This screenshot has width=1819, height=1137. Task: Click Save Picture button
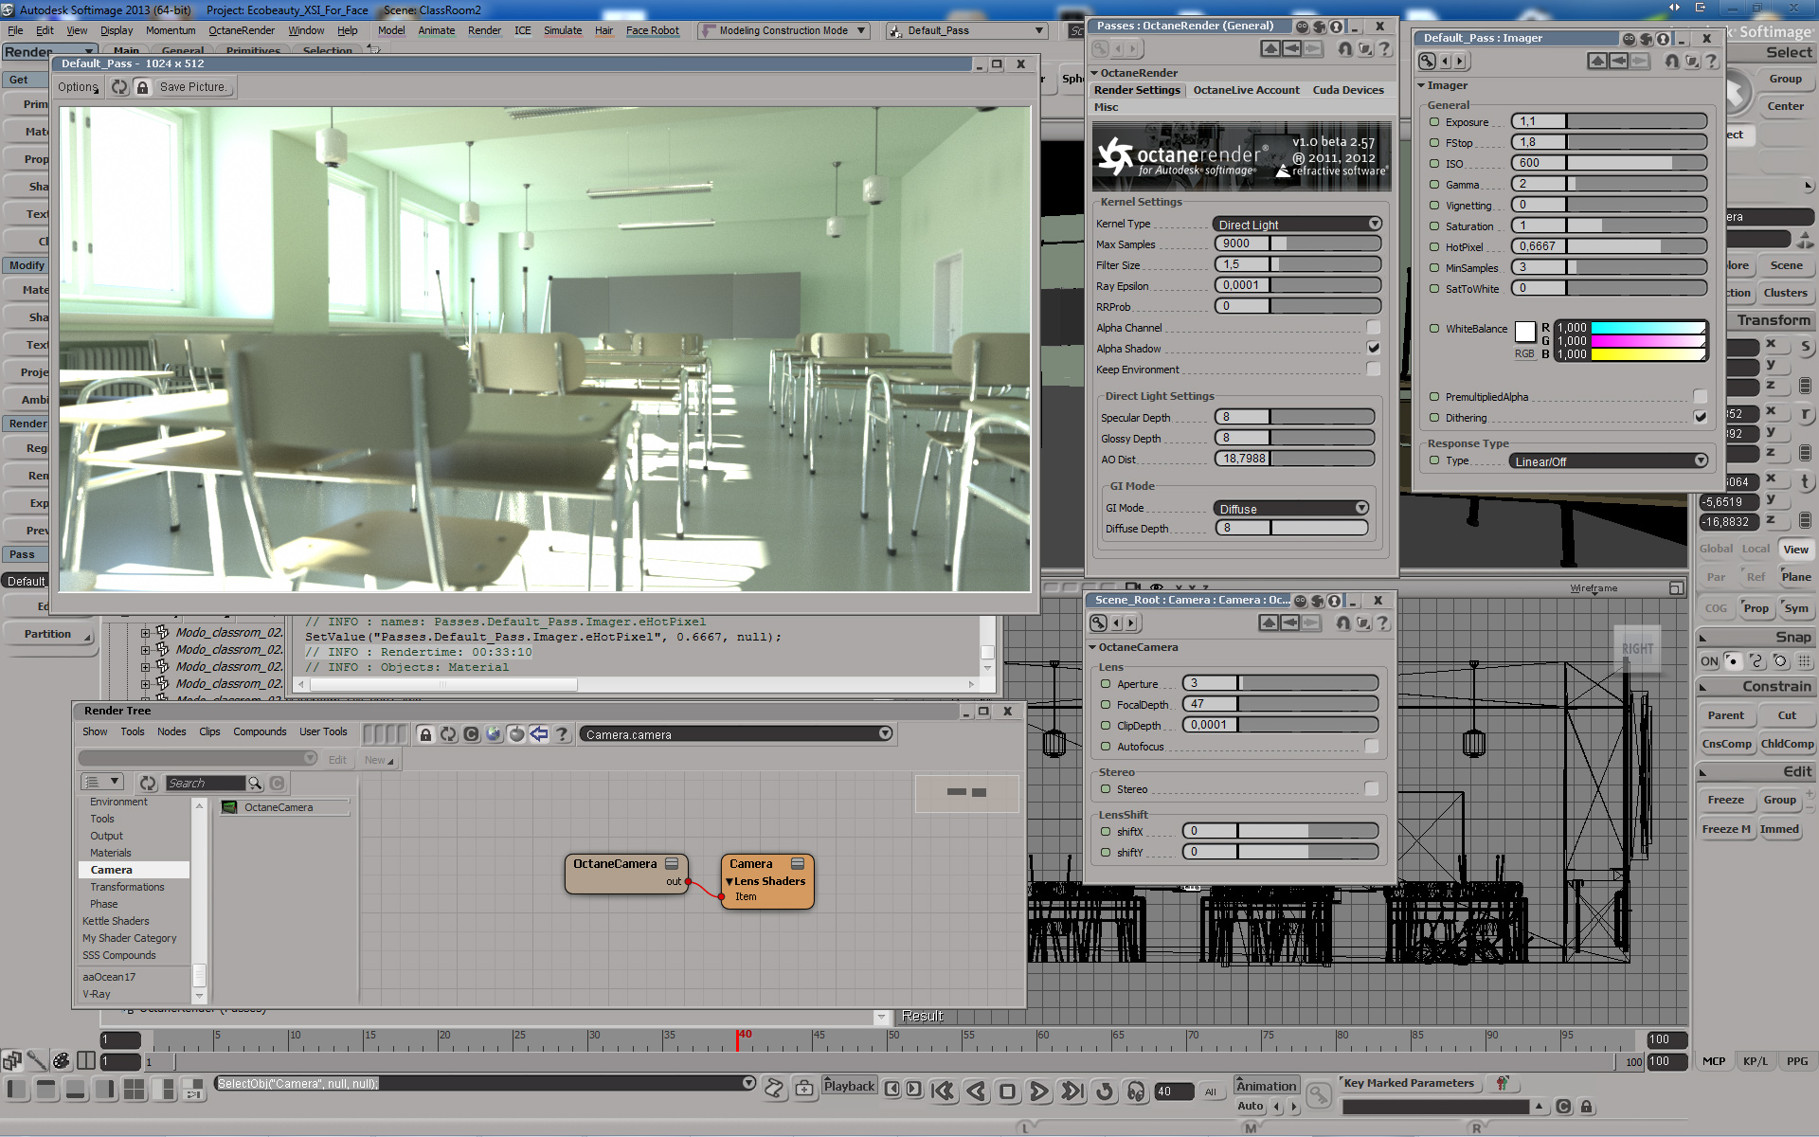pyautogui.click(x=192, y=87)
